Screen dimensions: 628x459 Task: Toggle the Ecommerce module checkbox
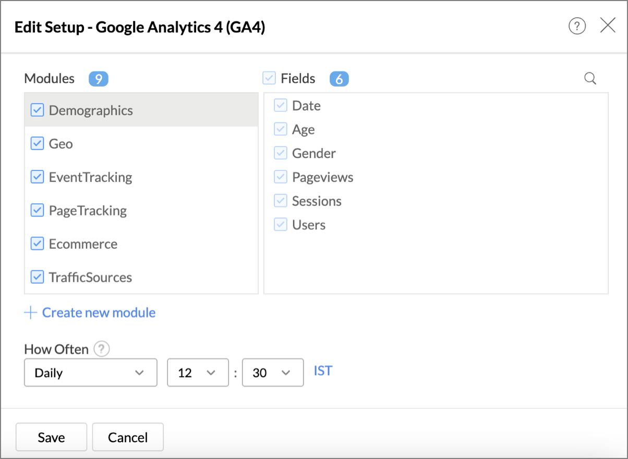pos(37,244)
